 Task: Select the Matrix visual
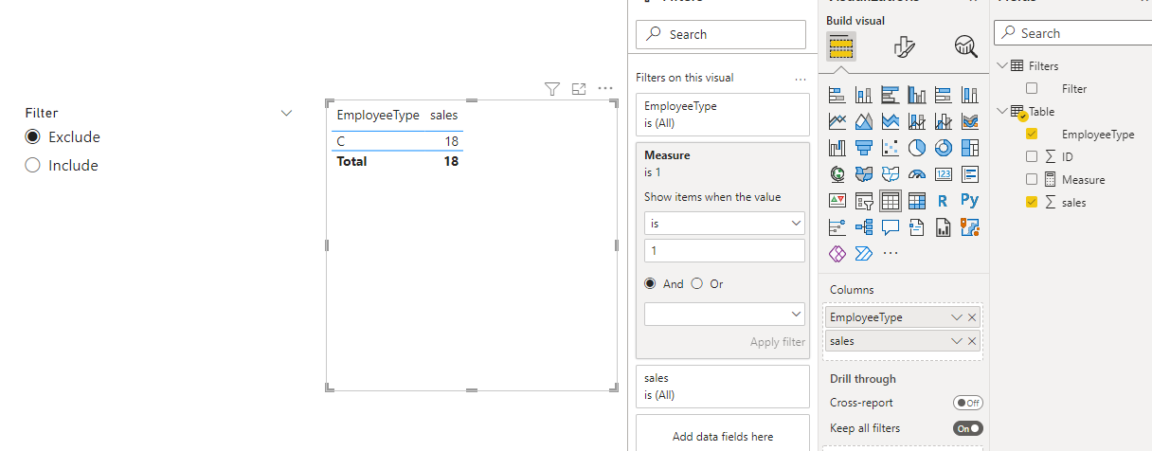click(x=917, y=201)
